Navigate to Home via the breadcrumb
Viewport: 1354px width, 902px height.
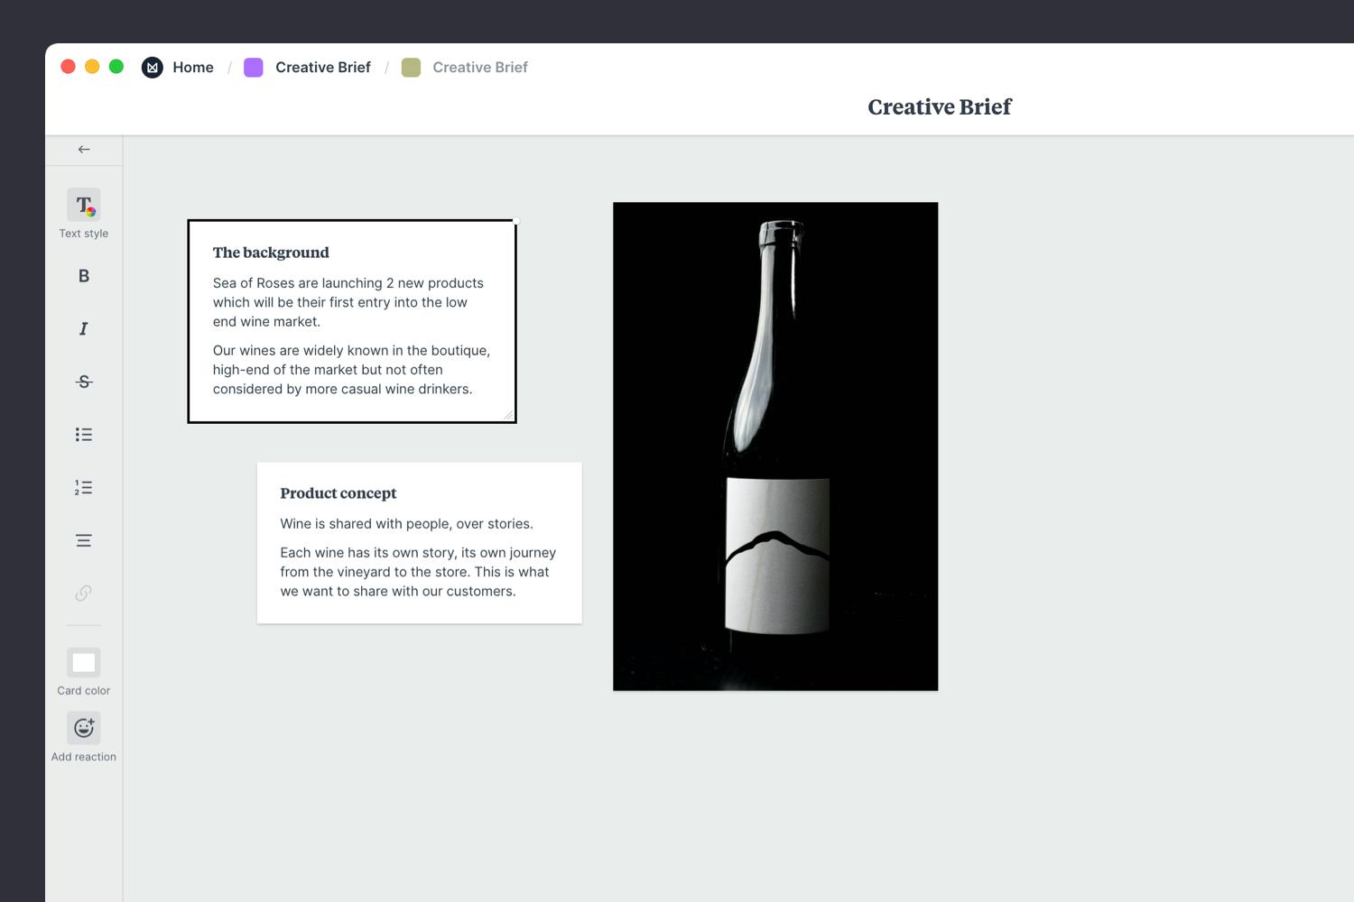pos(193,67)
